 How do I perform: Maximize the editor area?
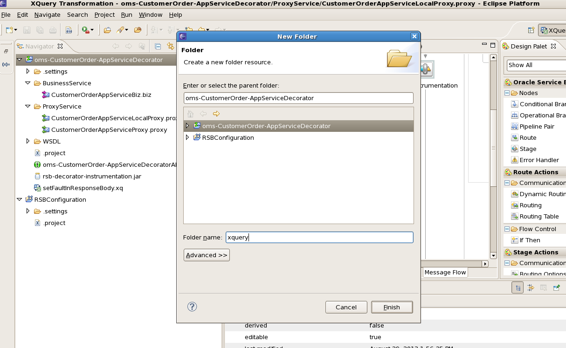click(x=493, y=45)
